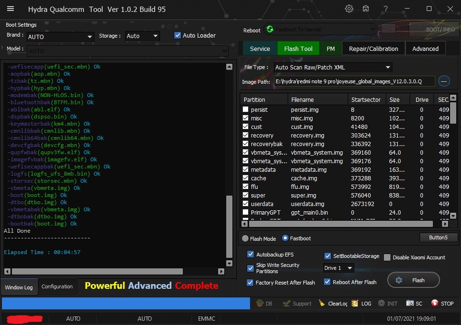Click the log horizontal scrollbar thumb
Screen dimensions: 461x325
(x=97, y=271)
